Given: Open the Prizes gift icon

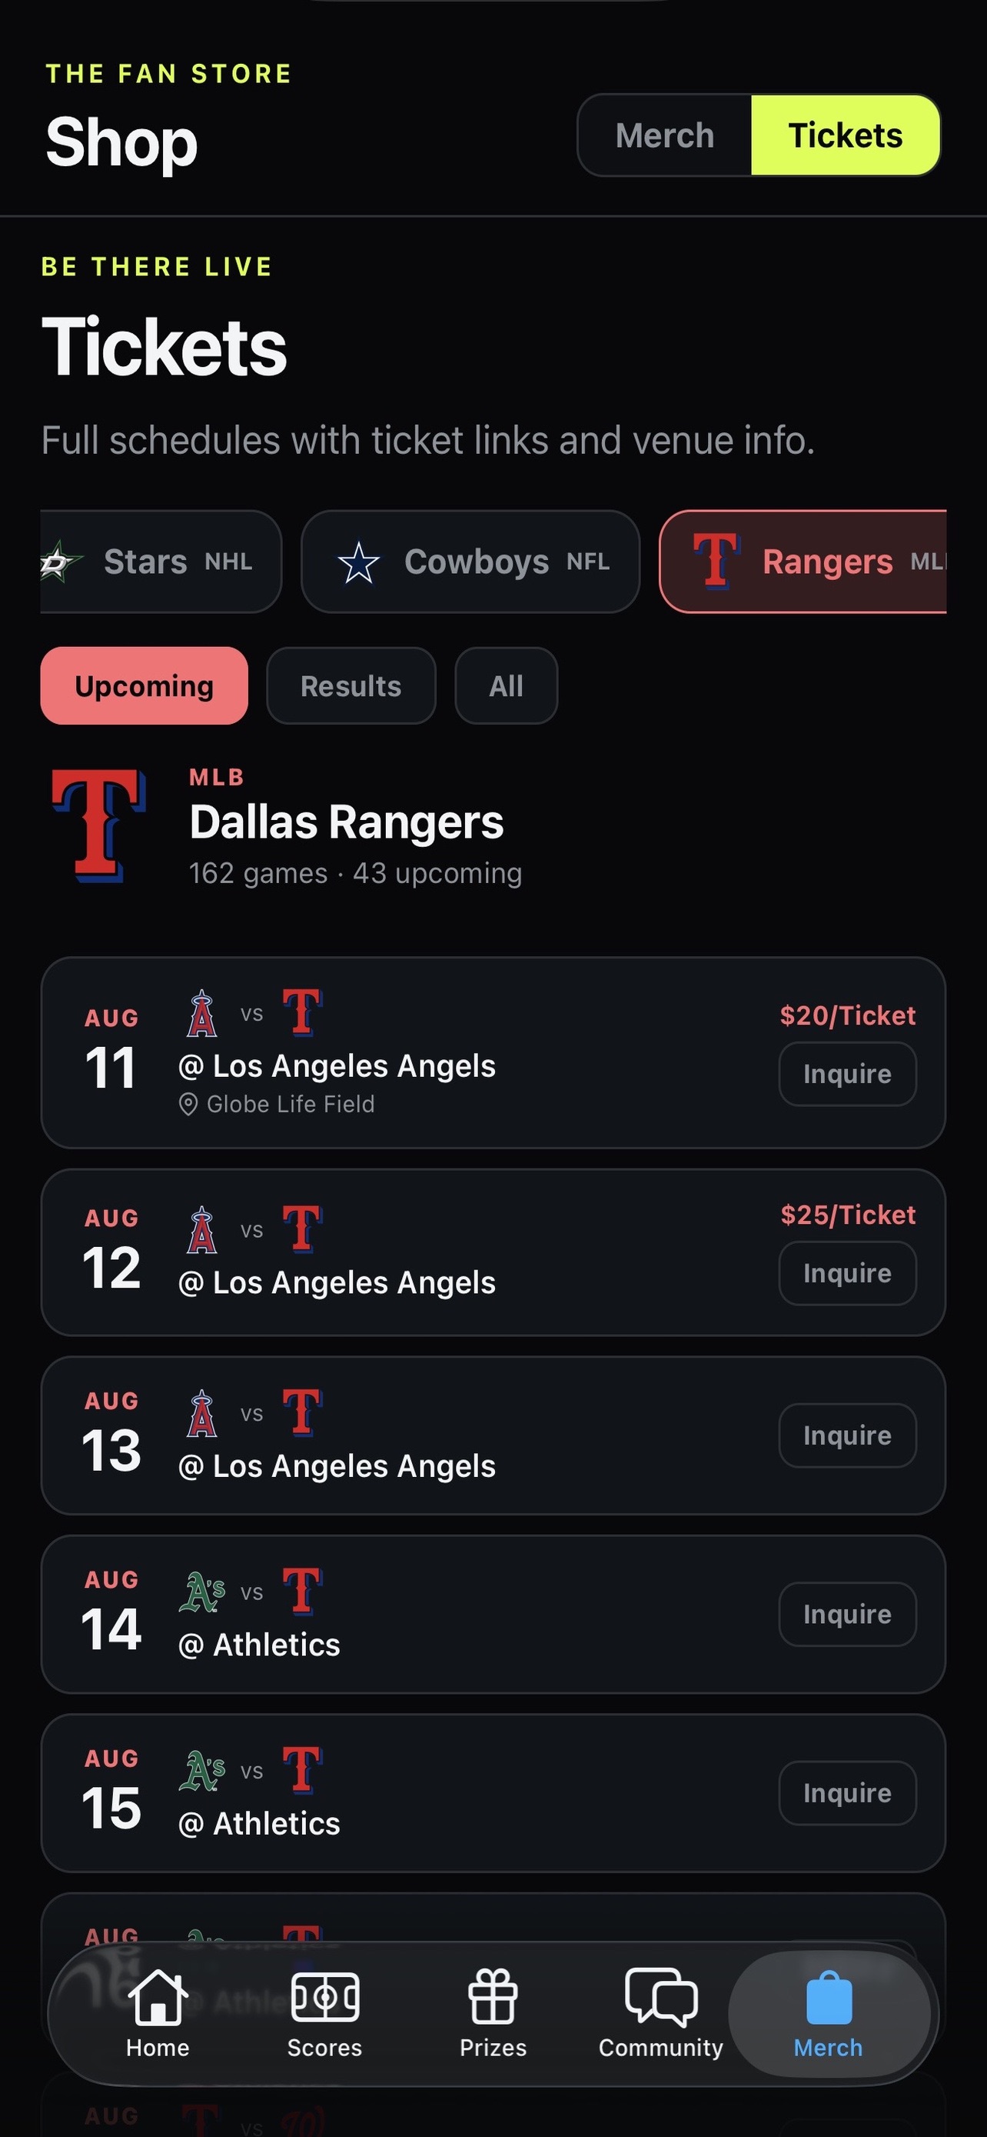Looking at the screenshot, I should click(x=493, y=1995).
